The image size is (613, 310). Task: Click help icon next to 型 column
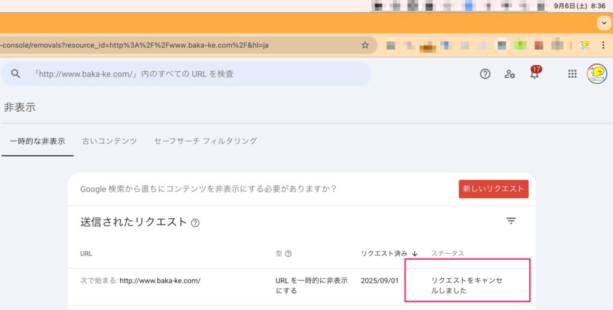pos(289,254)
